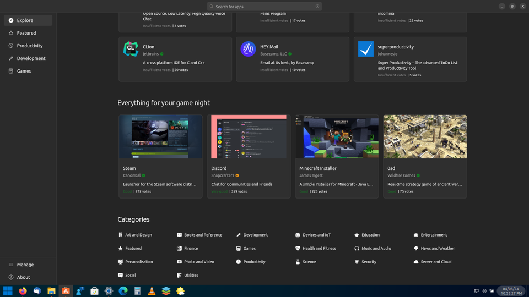Open the Development category link

click(x=252, y=235)
